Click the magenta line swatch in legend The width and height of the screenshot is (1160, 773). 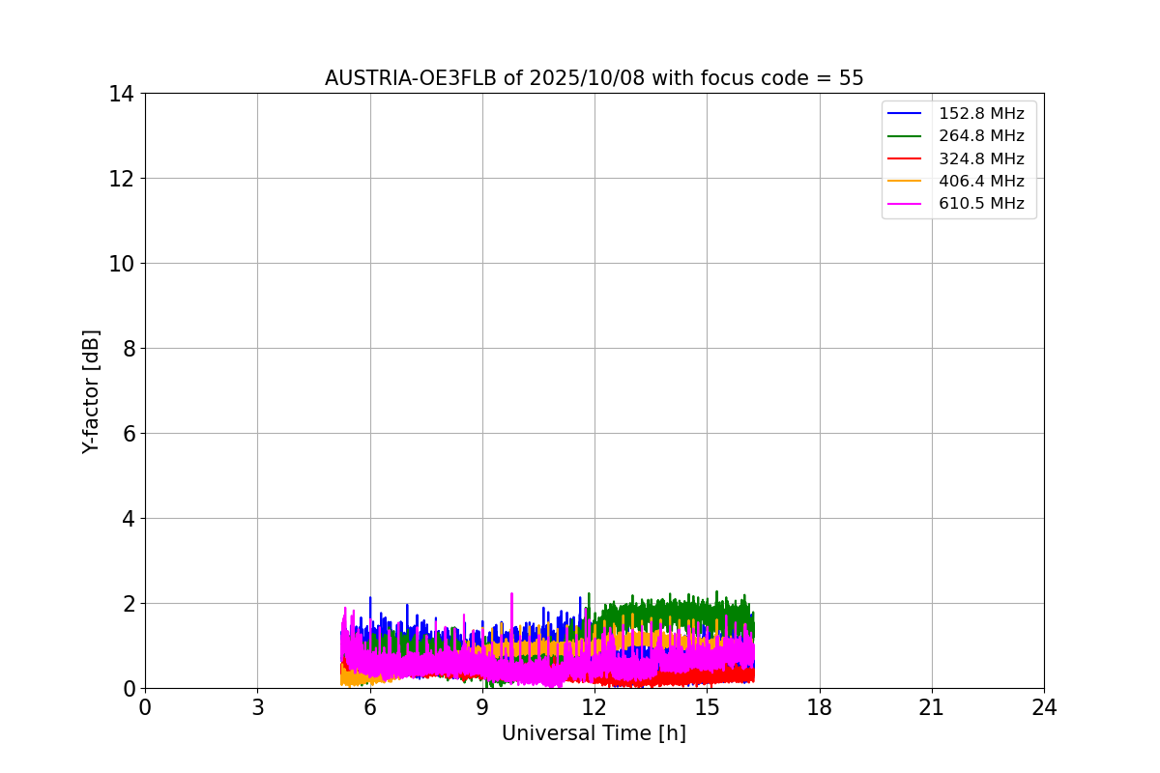click(x=905, y=204)
